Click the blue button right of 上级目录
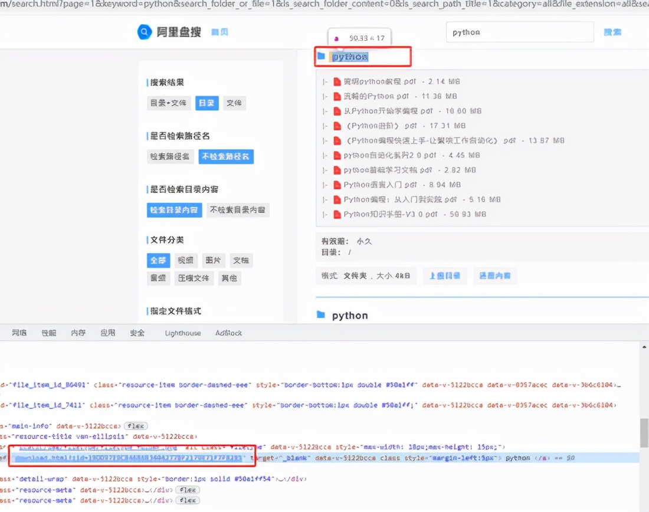The width and height of the screenshot is (649, 512). pyautogui.click(x=495, y=275)
